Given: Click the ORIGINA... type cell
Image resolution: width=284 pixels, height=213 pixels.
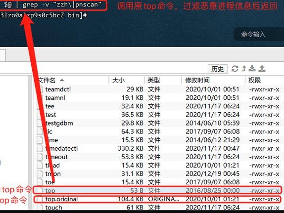Looking at the screenshot, I should [x=164, y=199].
